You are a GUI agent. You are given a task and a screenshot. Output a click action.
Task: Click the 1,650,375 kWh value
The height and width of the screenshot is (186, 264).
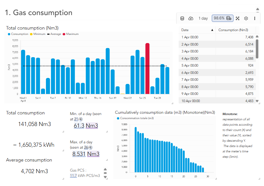(x=37, y=145)
